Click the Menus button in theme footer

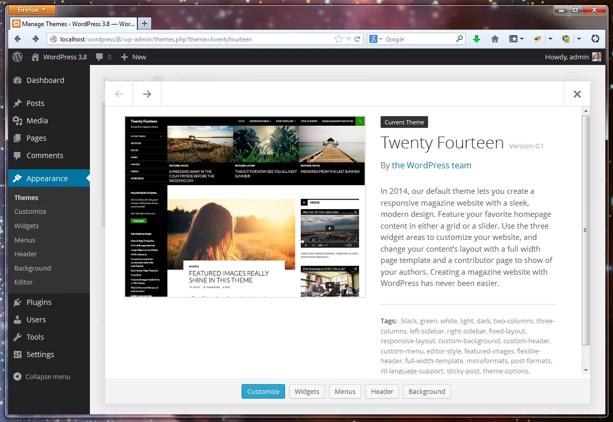345,391
